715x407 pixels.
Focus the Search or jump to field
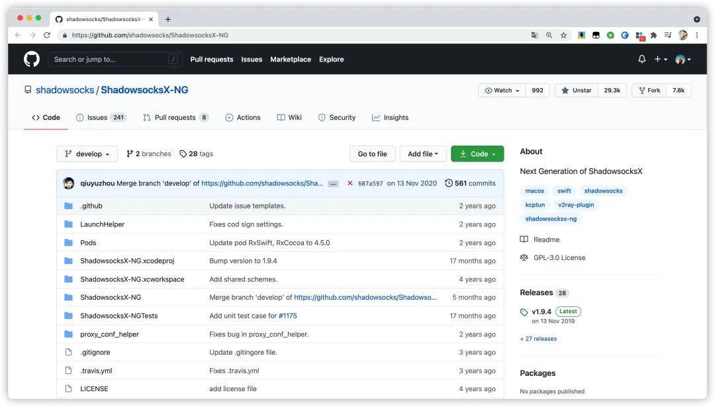tap(115, 60)
